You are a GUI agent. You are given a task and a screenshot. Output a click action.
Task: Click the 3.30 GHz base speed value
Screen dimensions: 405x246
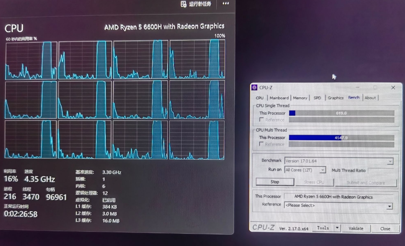coord(112,172)
